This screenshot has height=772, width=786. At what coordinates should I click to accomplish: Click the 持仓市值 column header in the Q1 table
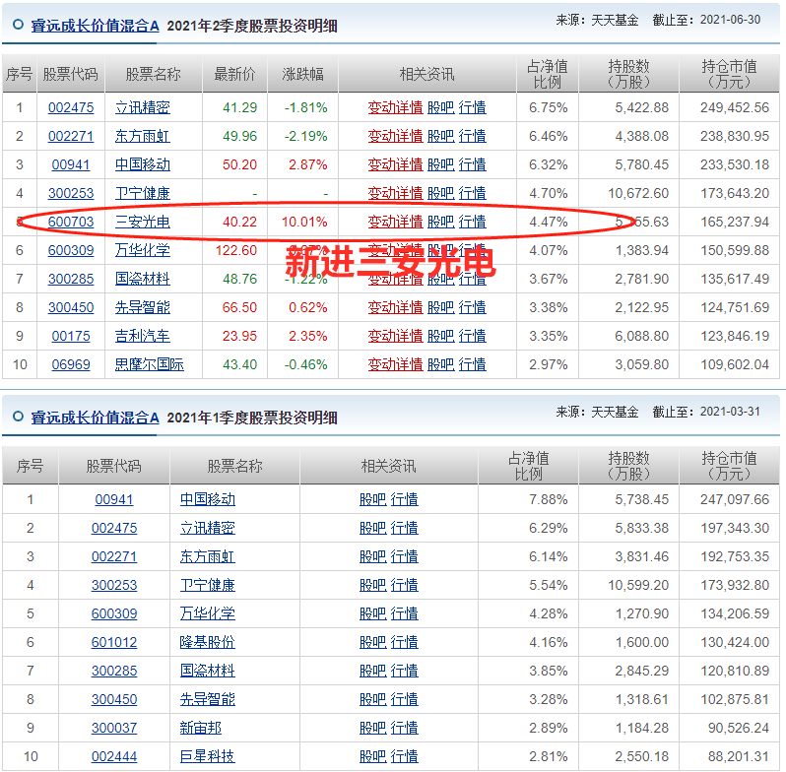[729, 465]
